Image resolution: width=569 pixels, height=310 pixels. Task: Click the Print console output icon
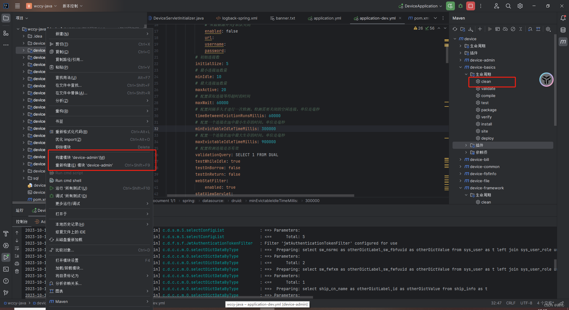coord(17,264)
